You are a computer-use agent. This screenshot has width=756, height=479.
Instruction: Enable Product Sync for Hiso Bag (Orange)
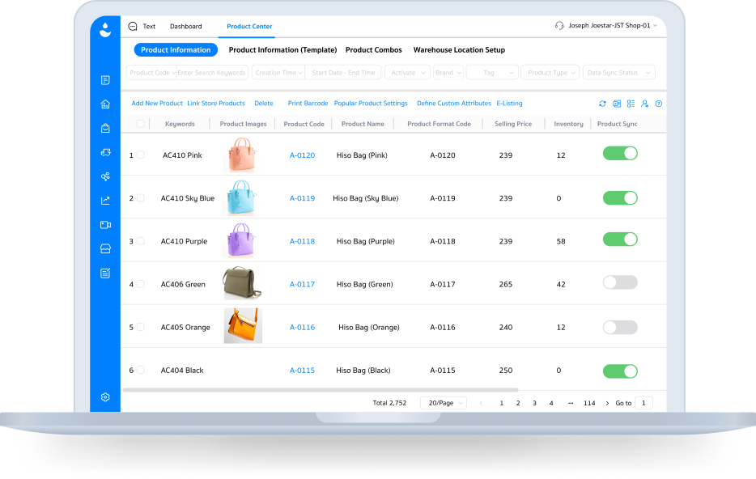(x=620, y=327)
